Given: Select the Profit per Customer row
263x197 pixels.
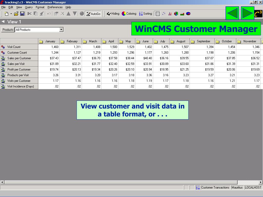Looking at the screenshot, I should [19, 69].
